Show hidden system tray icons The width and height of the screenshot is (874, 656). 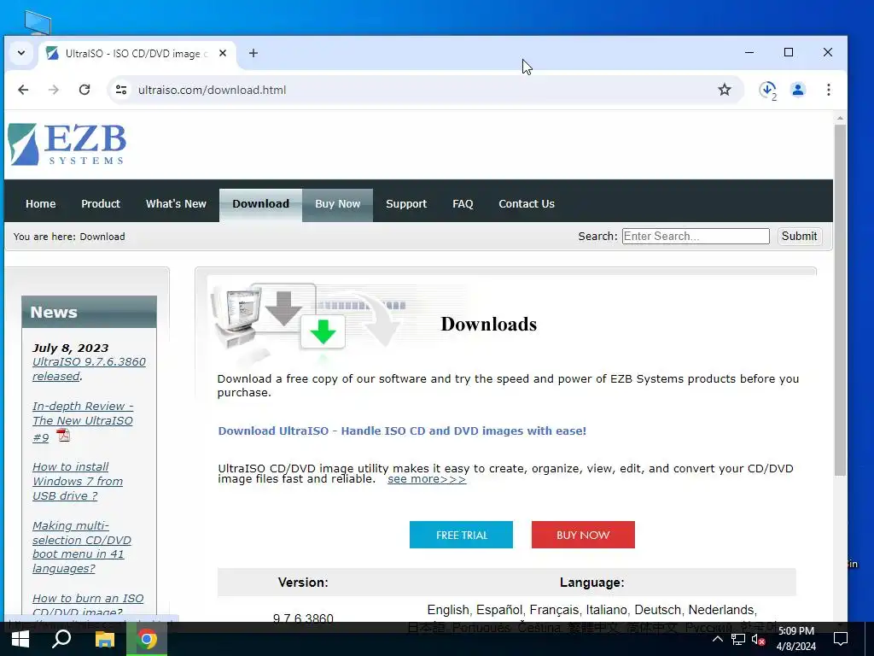(x=717, y=639)
